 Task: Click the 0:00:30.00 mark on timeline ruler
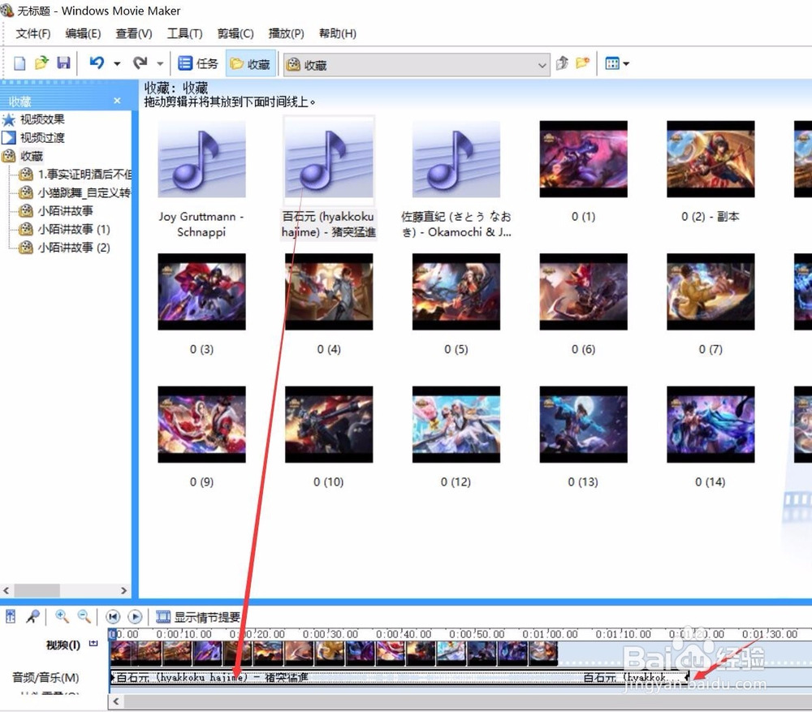[330, 634]
